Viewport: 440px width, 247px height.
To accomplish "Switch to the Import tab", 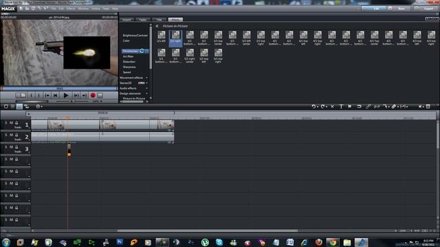I will (126, 20).
